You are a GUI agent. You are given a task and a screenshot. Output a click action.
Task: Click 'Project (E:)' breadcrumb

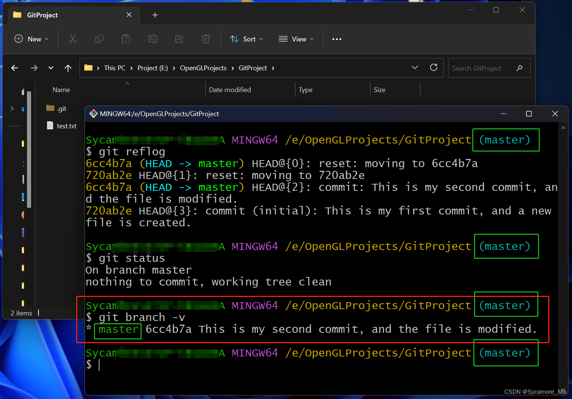point(153,68)
